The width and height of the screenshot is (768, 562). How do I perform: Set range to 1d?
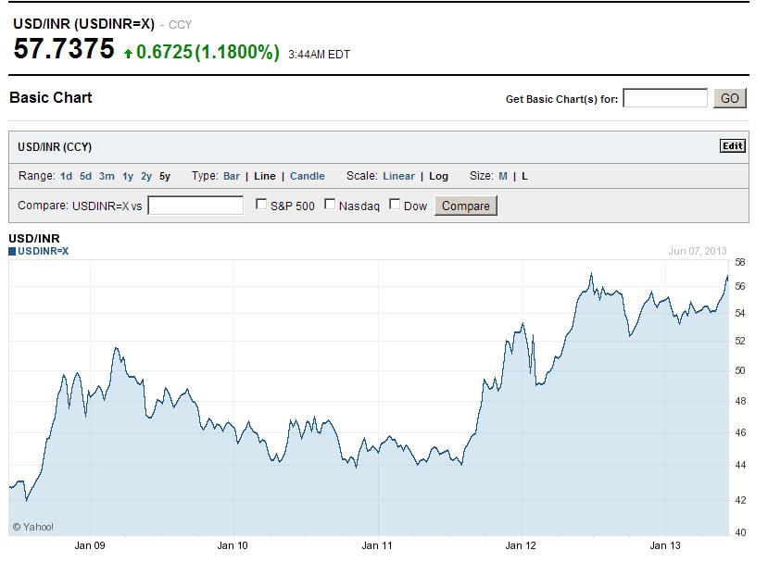66,176
